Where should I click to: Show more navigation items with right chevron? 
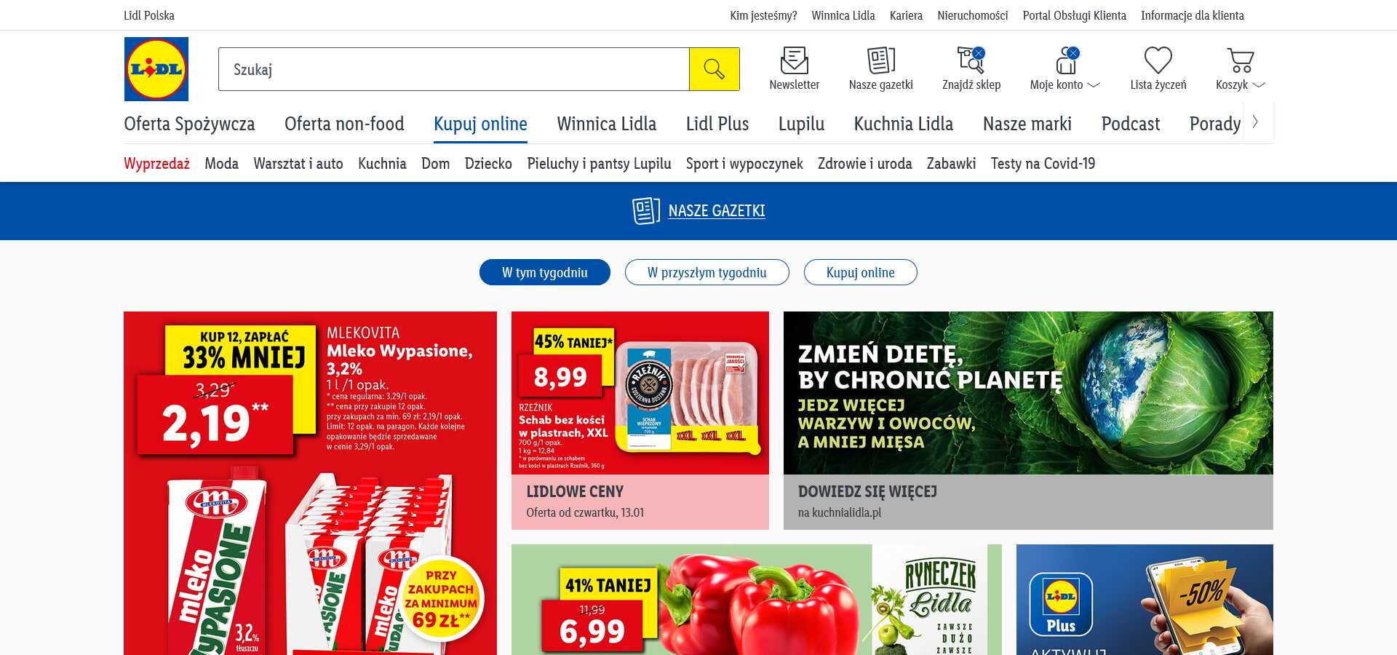1256,122
